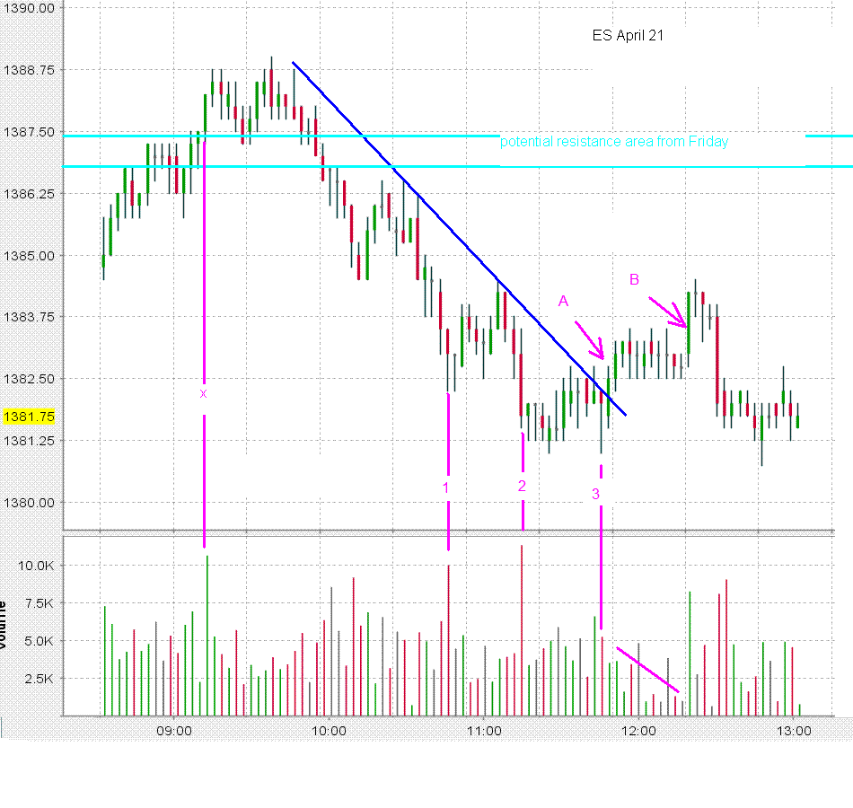This screenshot has height=808, width=853.
Task: Click the 2.5K volume axis label
Action: point(40,679)
